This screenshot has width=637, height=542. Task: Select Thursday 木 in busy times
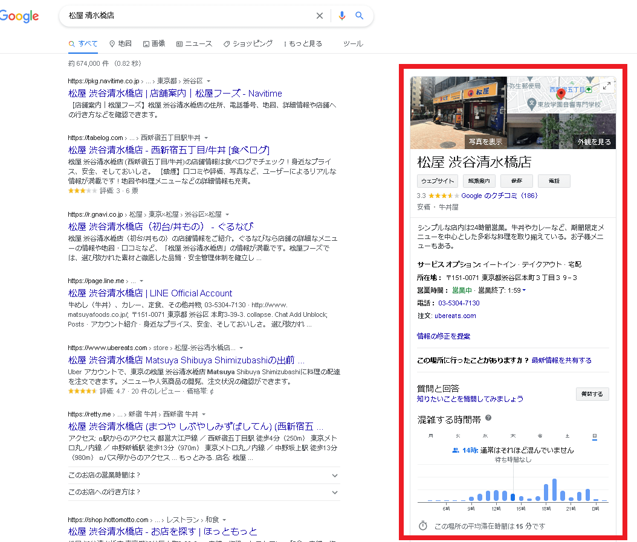coord(513,436)
